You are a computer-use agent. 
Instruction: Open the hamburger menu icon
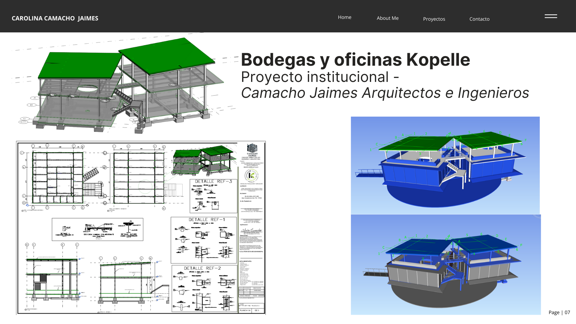[550, 16]
